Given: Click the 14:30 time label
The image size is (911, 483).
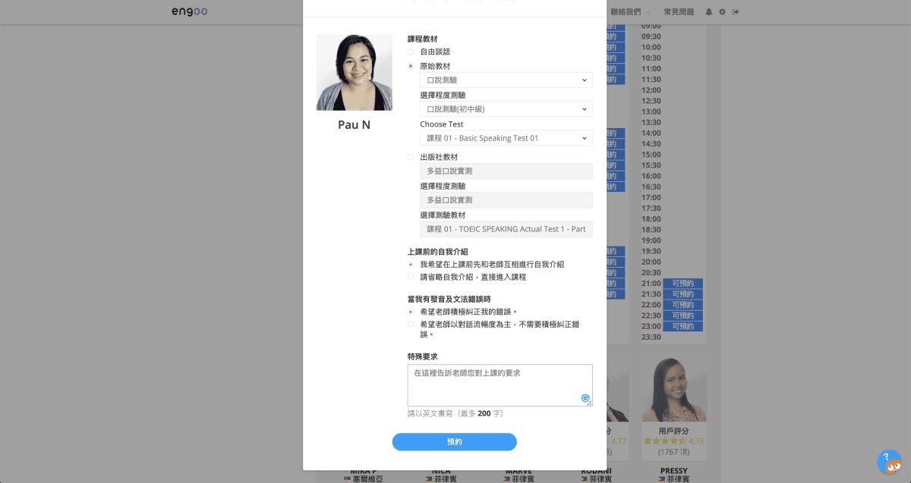Looking at the screenshot, I should click(651, 144).
